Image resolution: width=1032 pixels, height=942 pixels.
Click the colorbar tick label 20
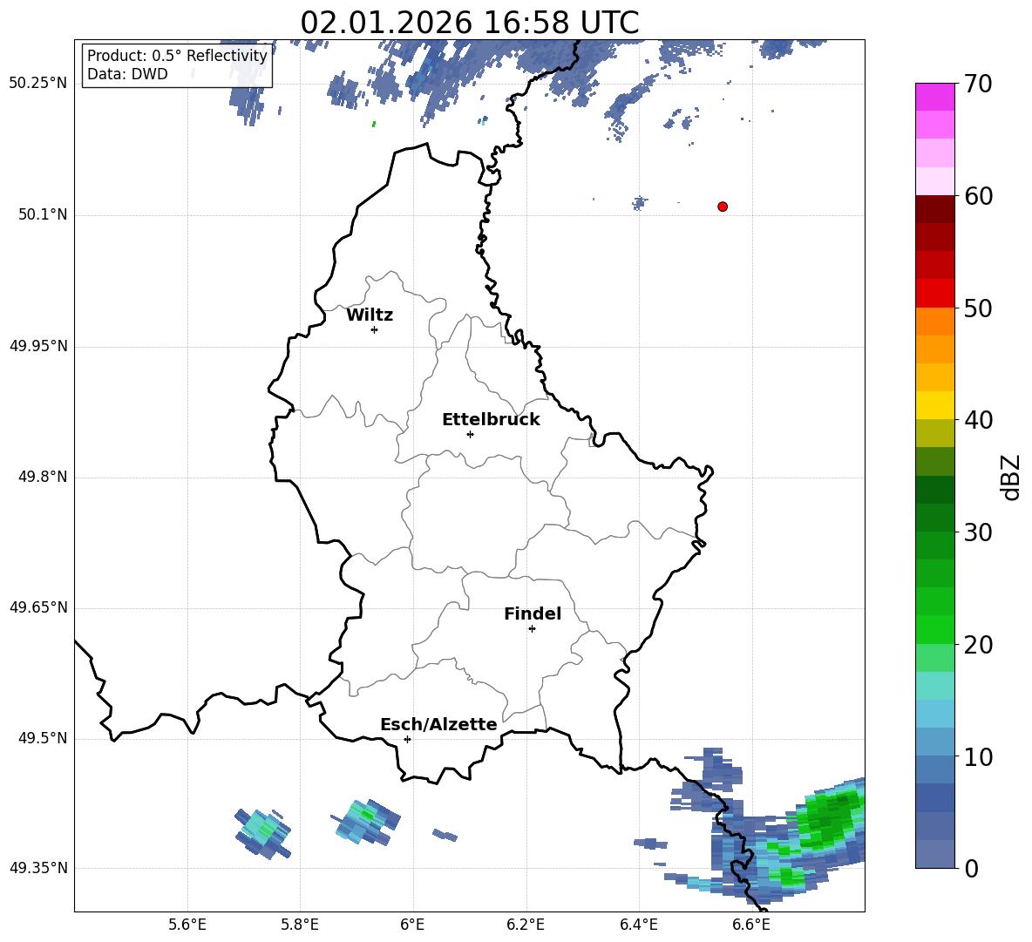pos(978,646)
